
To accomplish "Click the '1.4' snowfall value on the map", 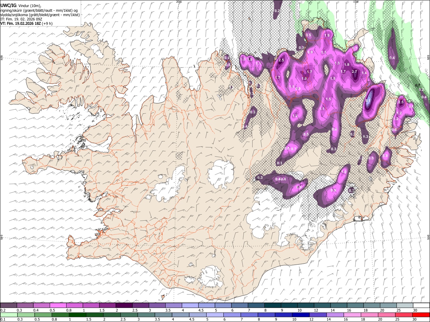I will (x=364, y=73).
